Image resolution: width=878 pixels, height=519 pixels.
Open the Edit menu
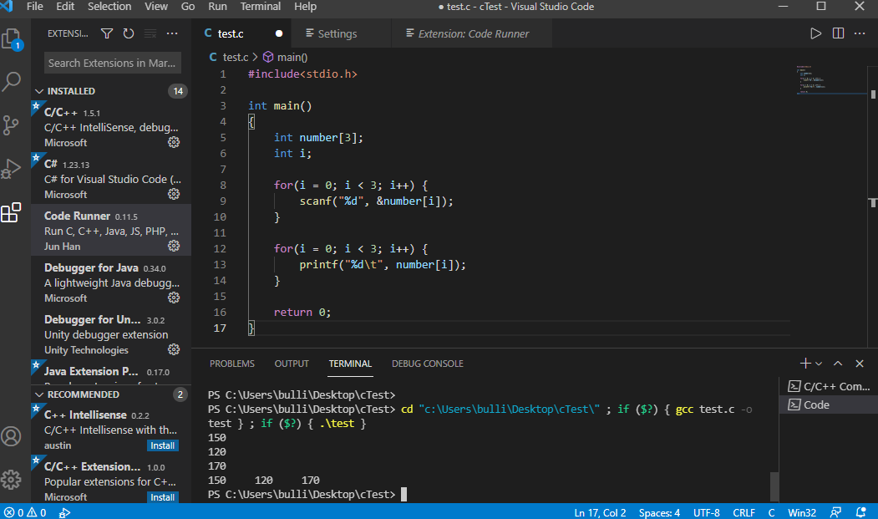click(65, 7)
